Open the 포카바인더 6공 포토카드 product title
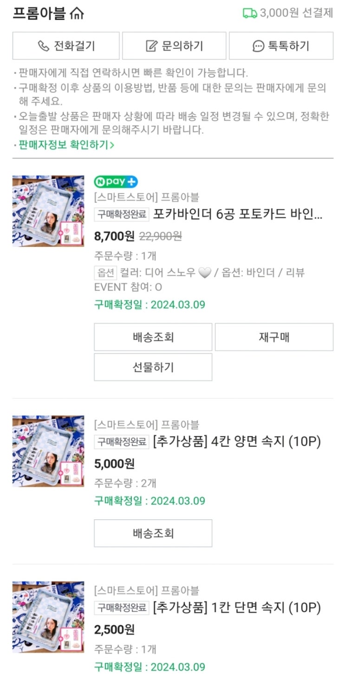345x674 pixels. 237,214
